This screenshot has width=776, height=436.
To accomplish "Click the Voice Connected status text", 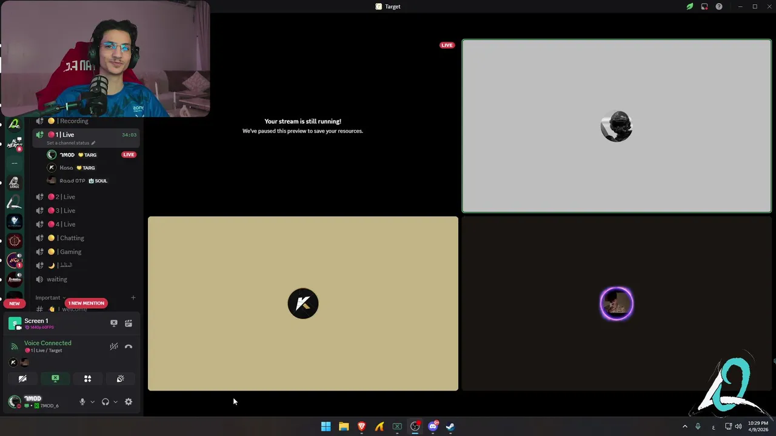I will 48,343.
